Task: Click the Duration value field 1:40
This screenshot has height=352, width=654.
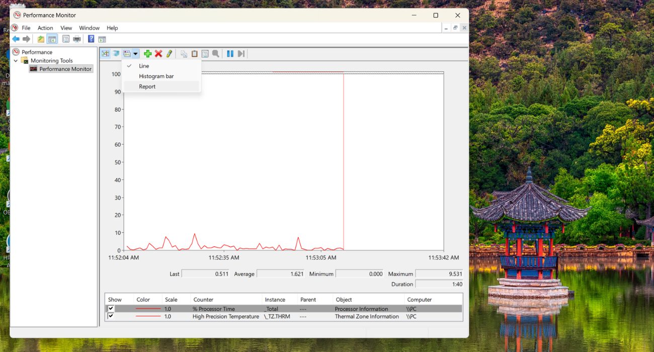Action: point(439,284)
